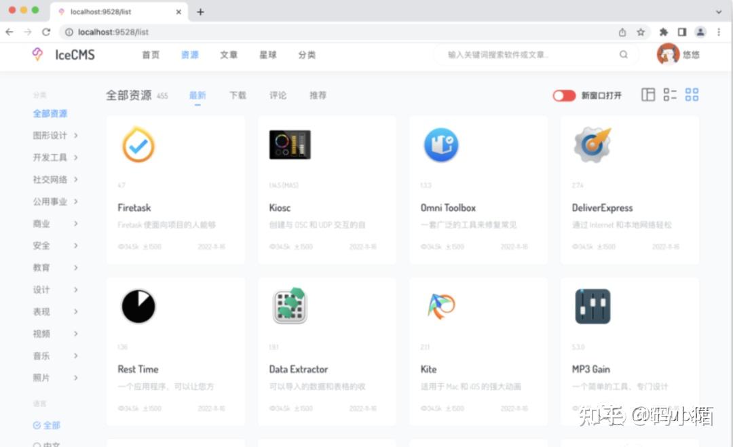733x447 pixels.
Task: Click the browser forward arrow
Action: pos(28,32)
